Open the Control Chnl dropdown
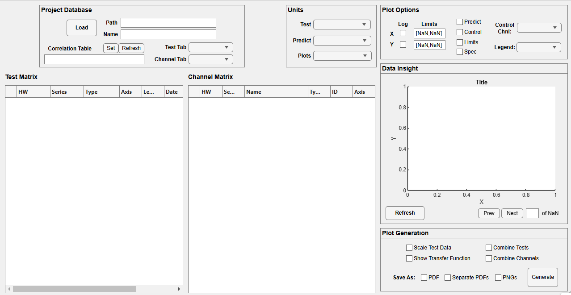Image resolution: width=571 pixels, height=295 pixels. (539, 27)
